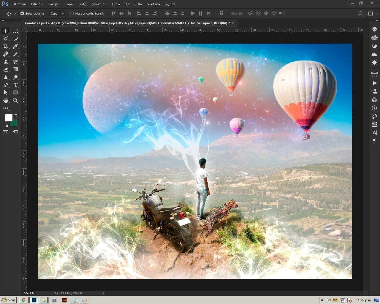Toggle Quick Mask mode
This screenshot has height=304, width=380.
click(x=6, y=132)
